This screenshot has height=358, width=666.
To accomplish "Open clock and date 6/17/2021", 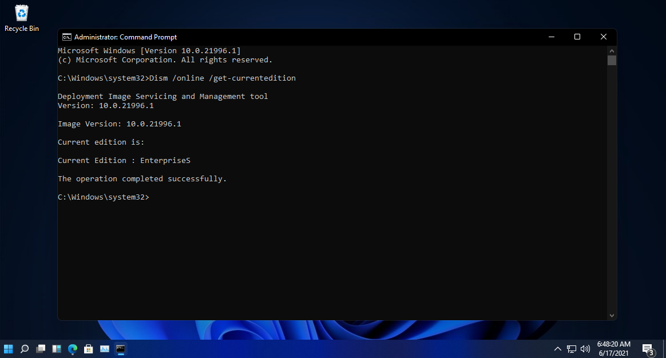I will (614, 349).
